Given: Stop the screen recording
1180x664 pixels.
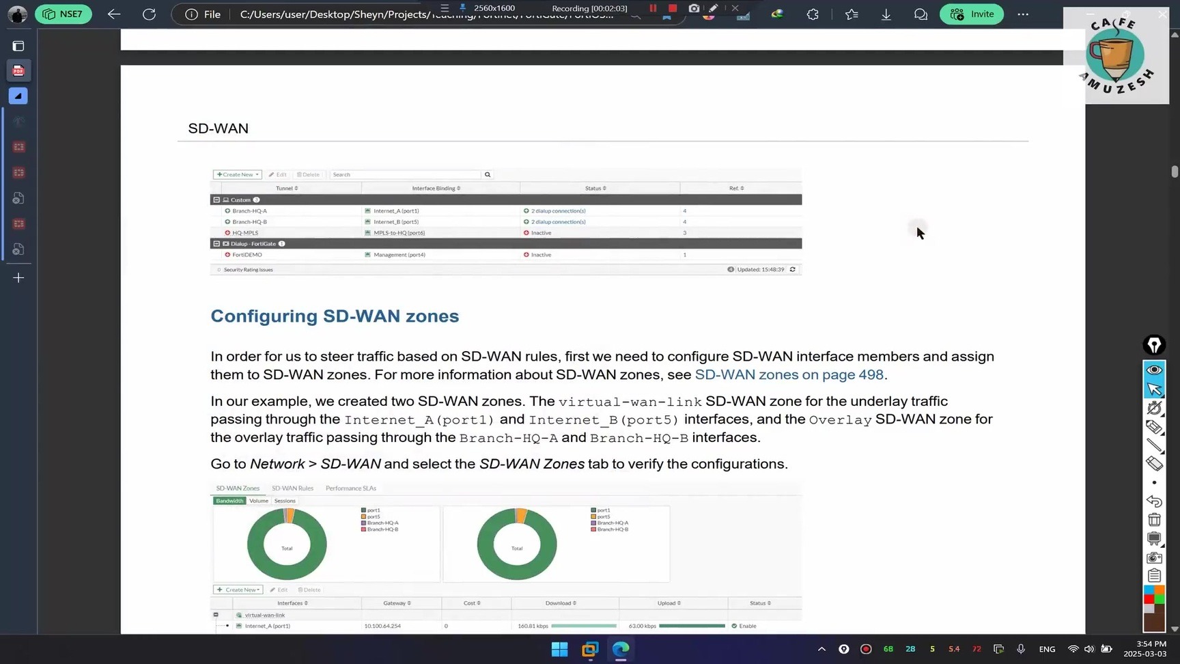Looking at the screenshot, I should (673, 8).
